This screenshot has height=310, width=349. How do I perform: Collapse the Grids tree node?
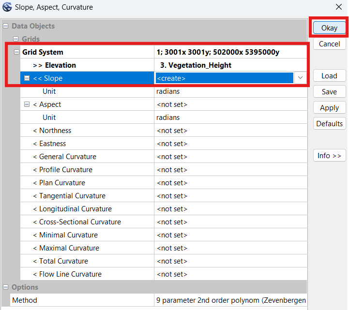click(x=15, y=39)
